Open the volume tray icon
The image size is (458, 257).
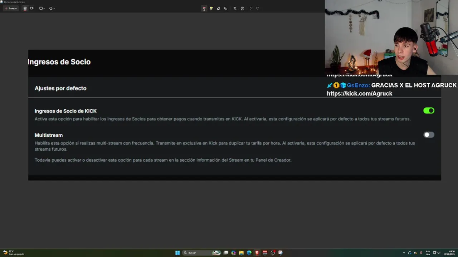click(439, 253)
